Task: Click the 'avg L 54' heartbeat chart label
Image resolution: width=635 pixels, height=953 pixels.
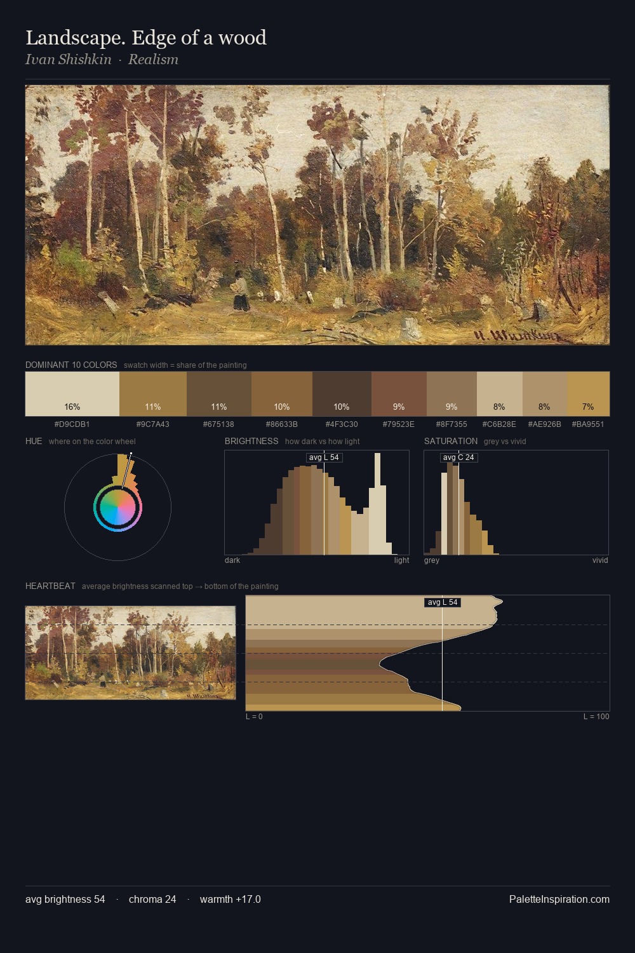Action: point(443,602)
